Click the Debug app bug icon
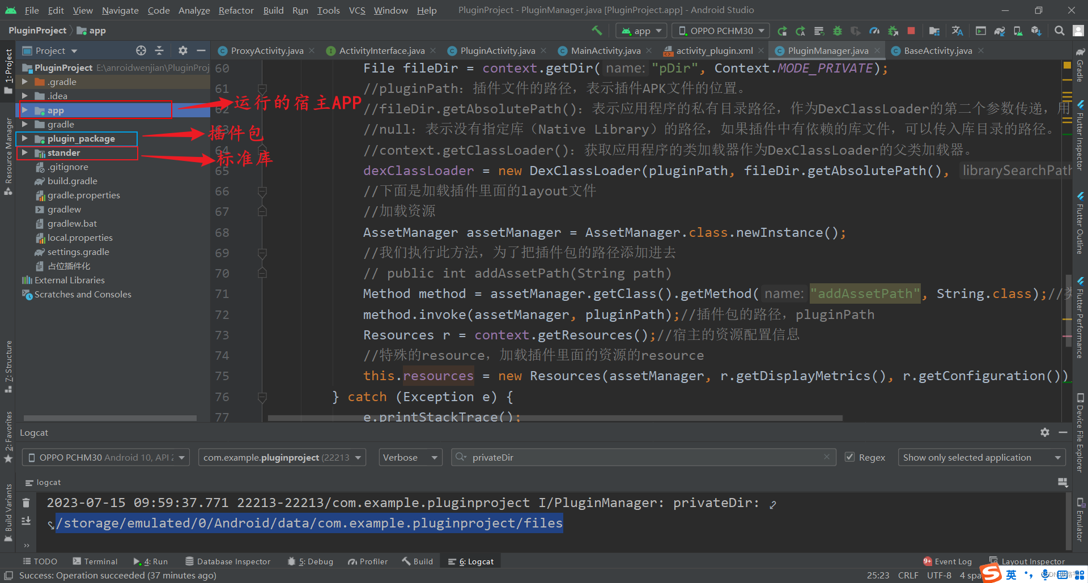 point(838,31)
